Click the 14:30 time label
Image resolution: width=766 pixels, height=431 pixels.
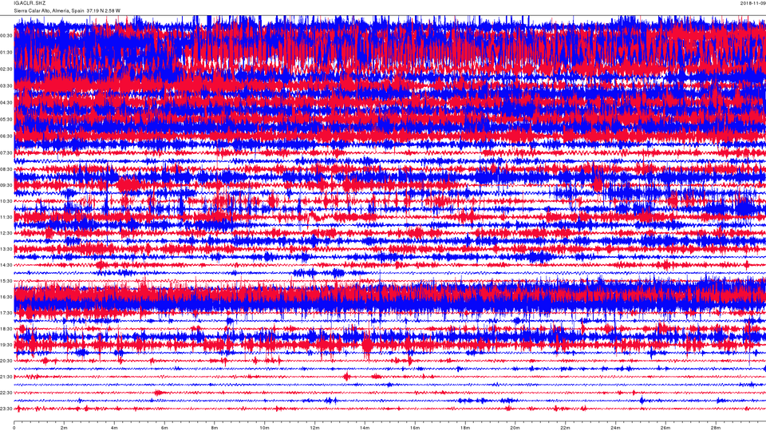6,265
